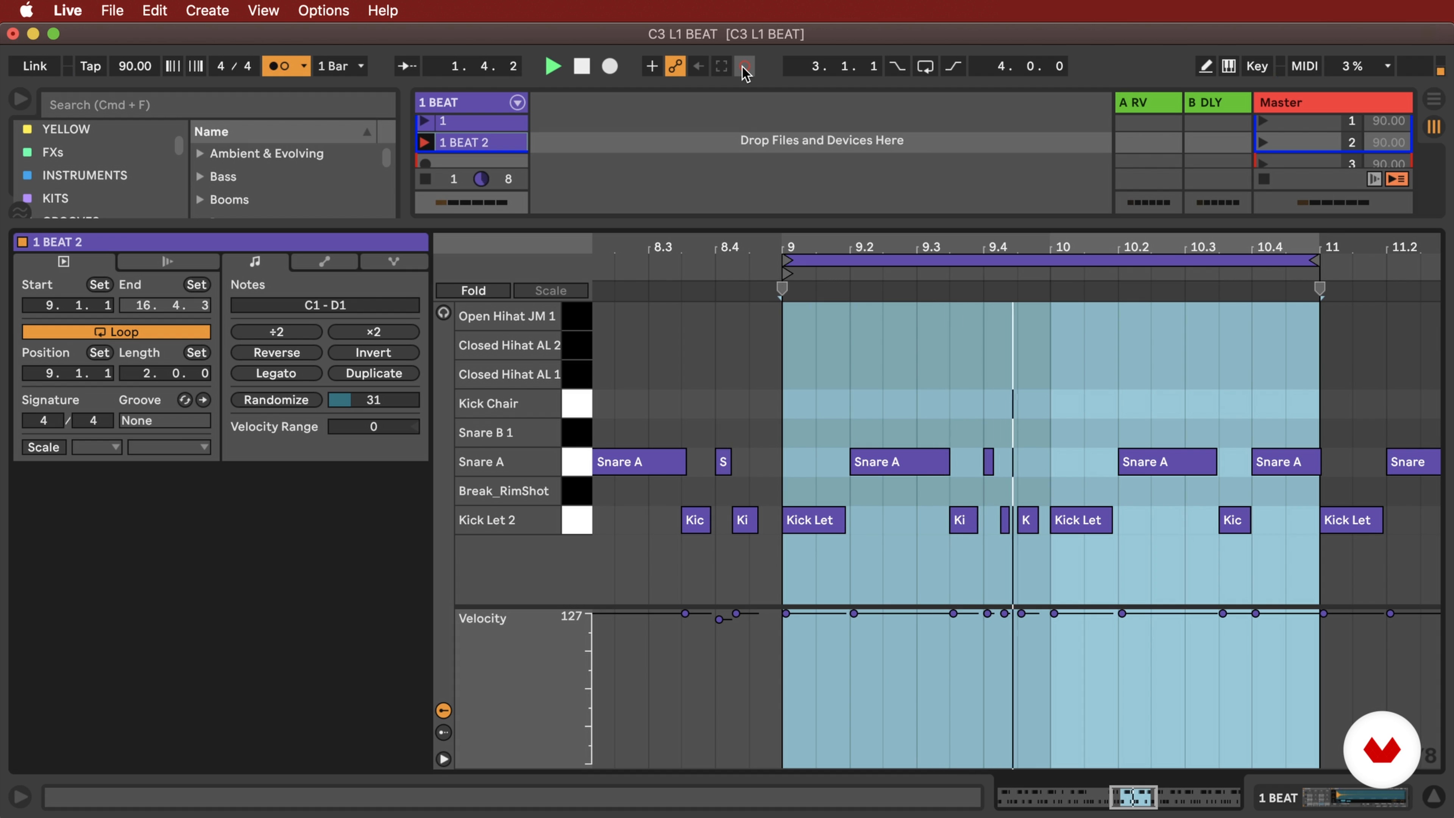Toggle the Scale button beside Fold

tap(550, 291)
